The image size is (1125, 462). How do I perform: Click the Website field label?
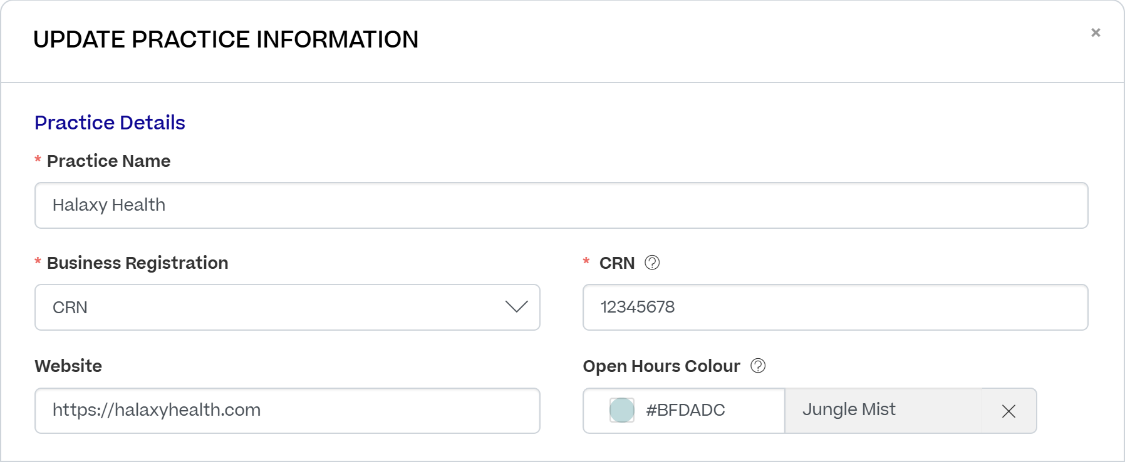point(68,366)
